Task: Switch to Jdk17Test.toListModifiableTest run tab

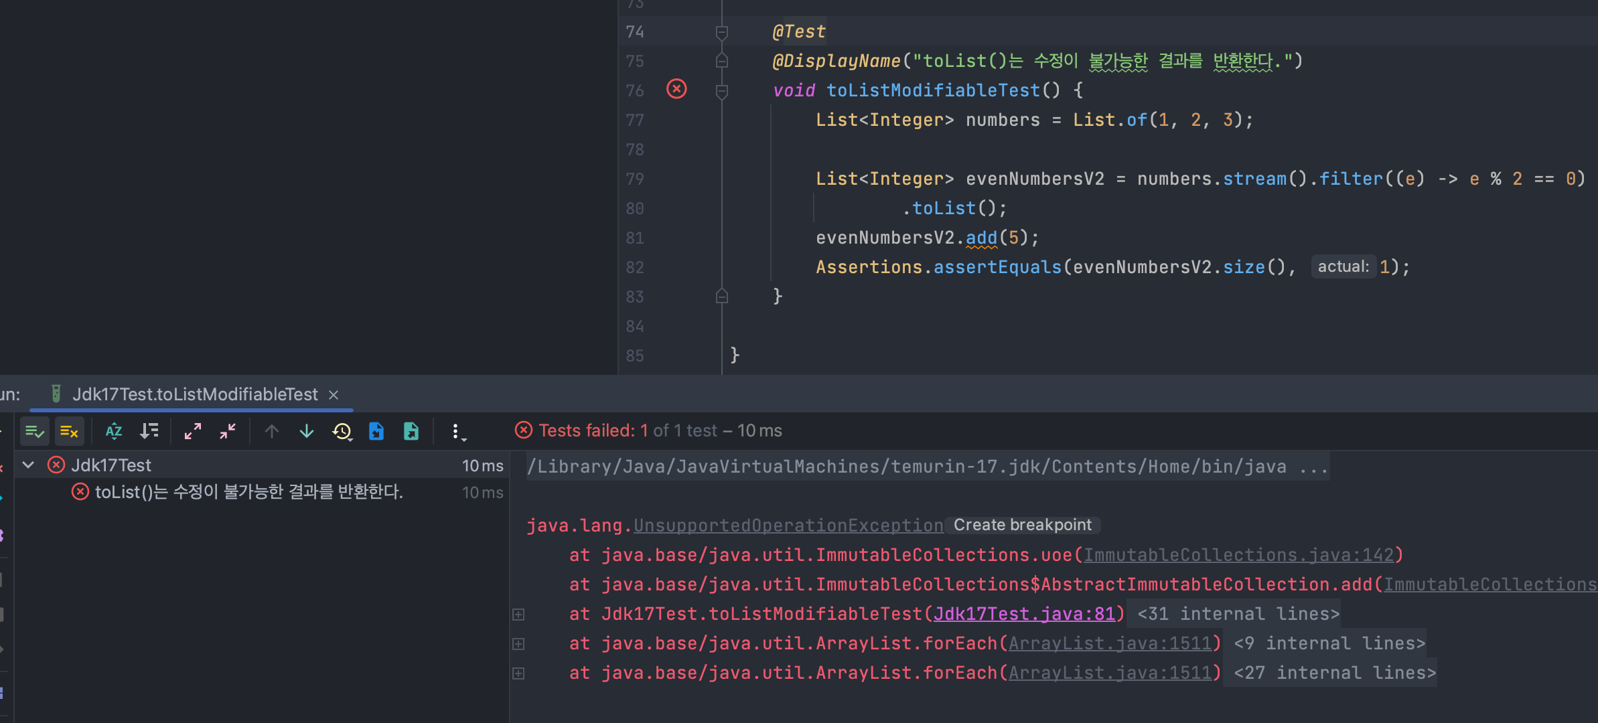Action: point(194,395)
